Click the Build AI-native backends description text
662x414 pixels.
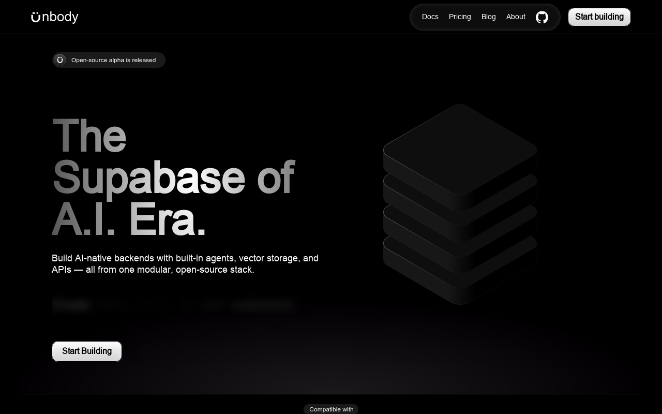[x=185, y=264]
